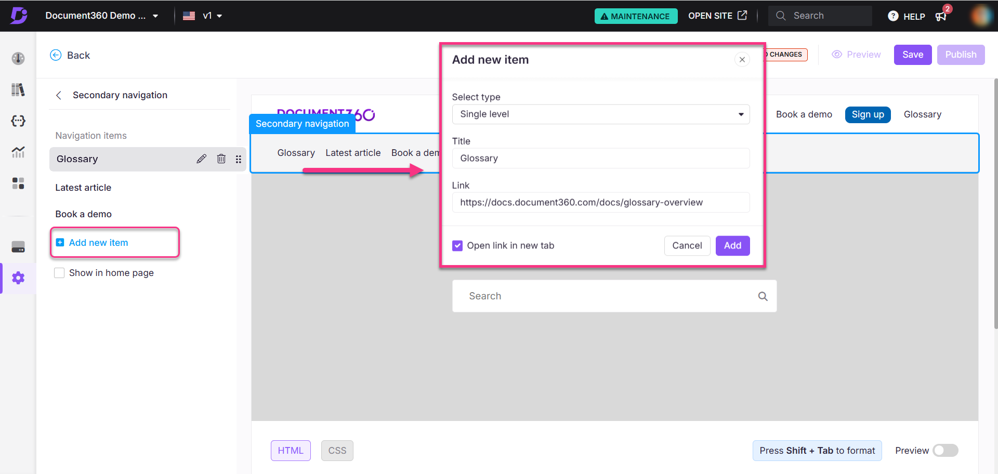
Task: Click the Add button in dialog
Action: [x=733, y=246]
